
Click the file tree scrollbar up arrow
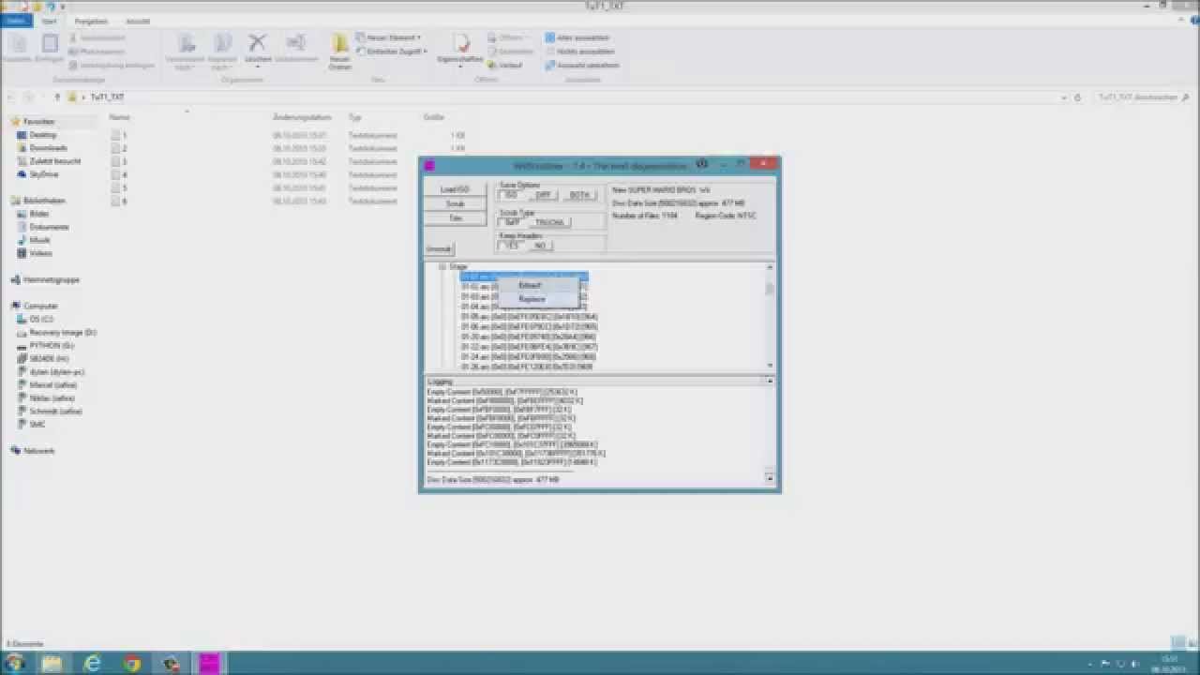point(771,267)
